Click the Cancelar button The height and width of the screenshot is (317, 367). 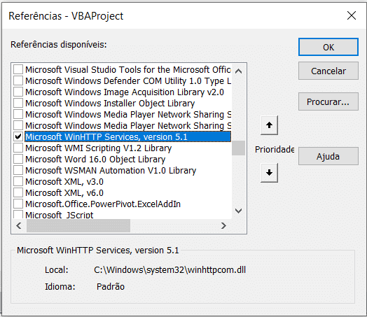click(x=328, y=71)
